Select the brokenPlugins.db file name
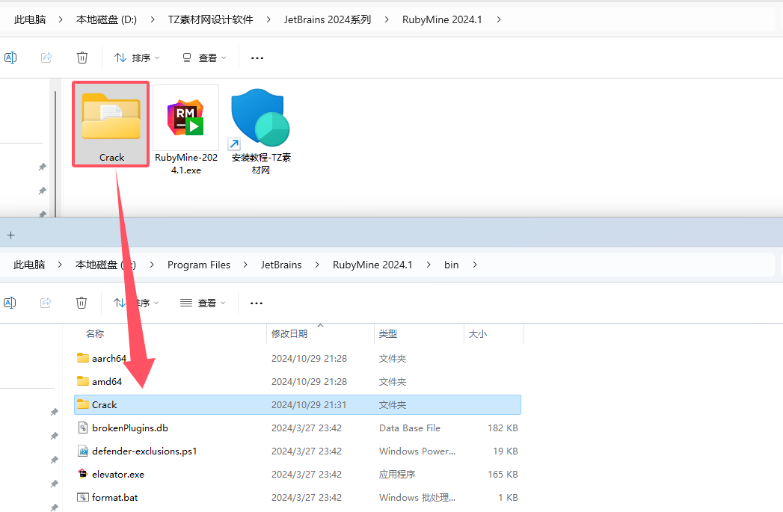 (130, 428)
